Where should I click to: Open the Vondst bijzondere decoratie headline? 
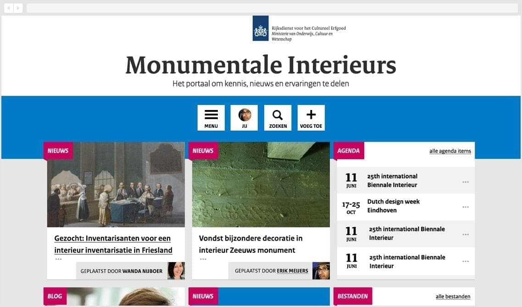pyautogui.click(x=251, y=244)
